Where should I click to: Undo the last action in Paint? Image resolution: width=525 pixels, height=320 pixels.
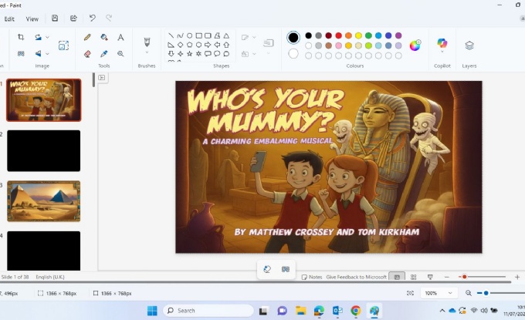coord(93,19)
